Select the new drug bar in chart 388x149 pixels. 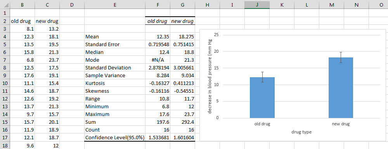341,88
